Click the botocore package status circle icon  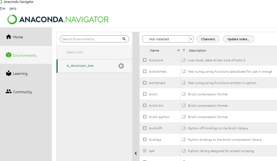tap(184, 60)
